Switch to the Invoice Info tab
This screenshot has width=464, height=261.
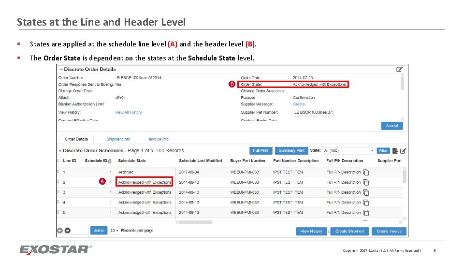pyautogui.click(x=159, y=139)
